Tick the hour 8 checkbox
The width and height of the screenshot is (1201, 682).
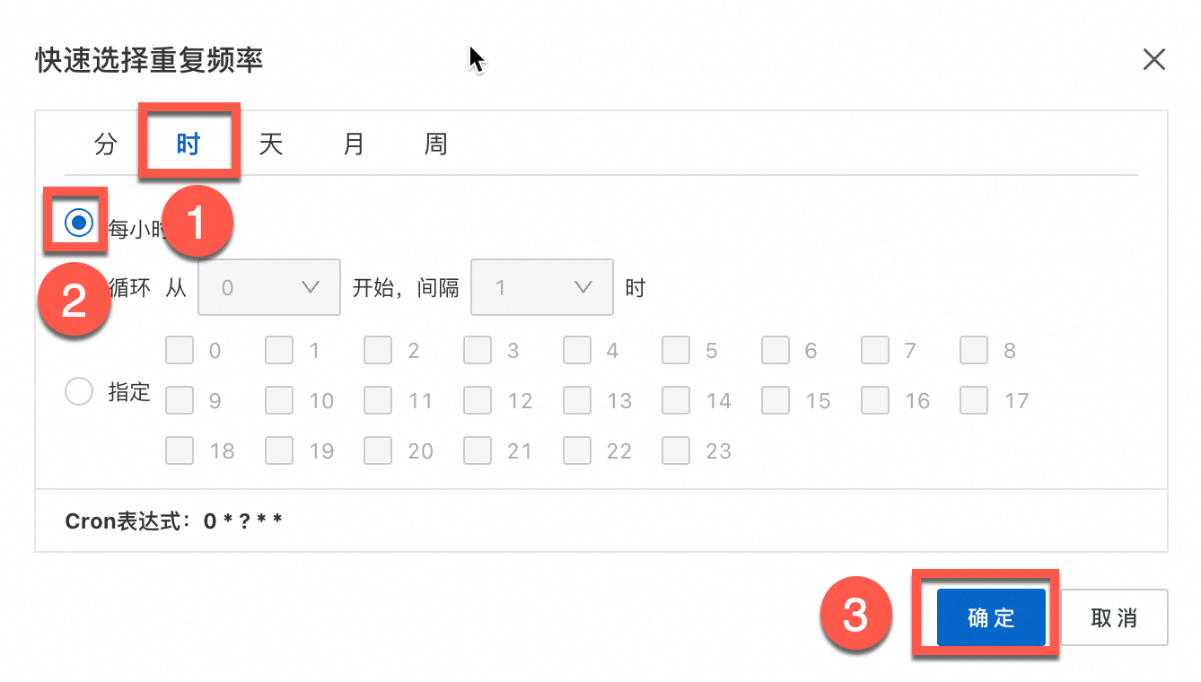(x=974, y=350)
